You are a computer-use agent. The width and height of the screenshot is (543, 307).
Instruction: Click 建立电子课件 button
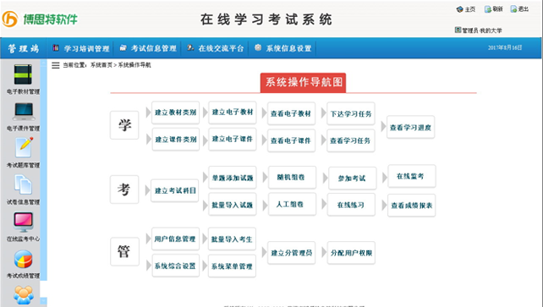[233, 140]
